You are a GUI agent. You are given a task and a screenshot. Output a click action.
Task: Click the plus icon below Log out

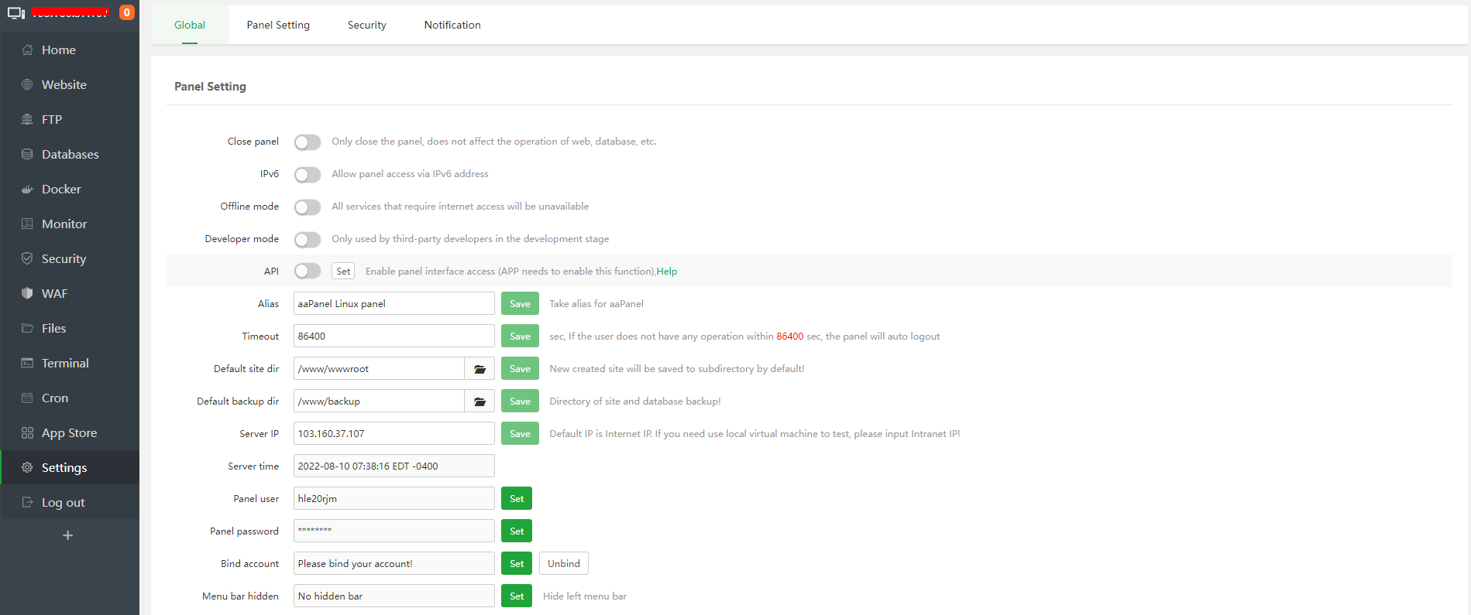pos(68,535)
